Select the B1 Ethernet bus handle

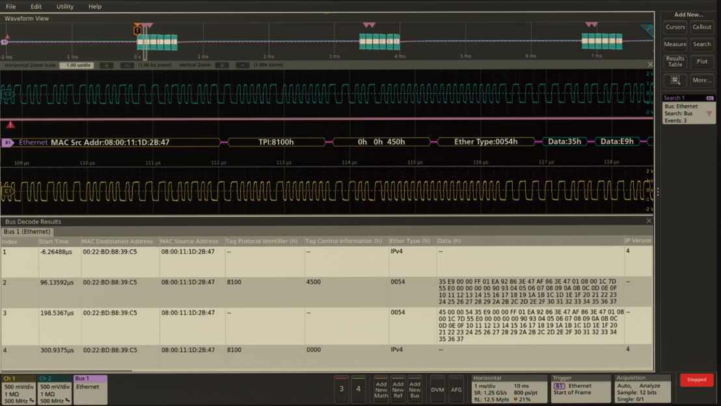coord(8,142)
